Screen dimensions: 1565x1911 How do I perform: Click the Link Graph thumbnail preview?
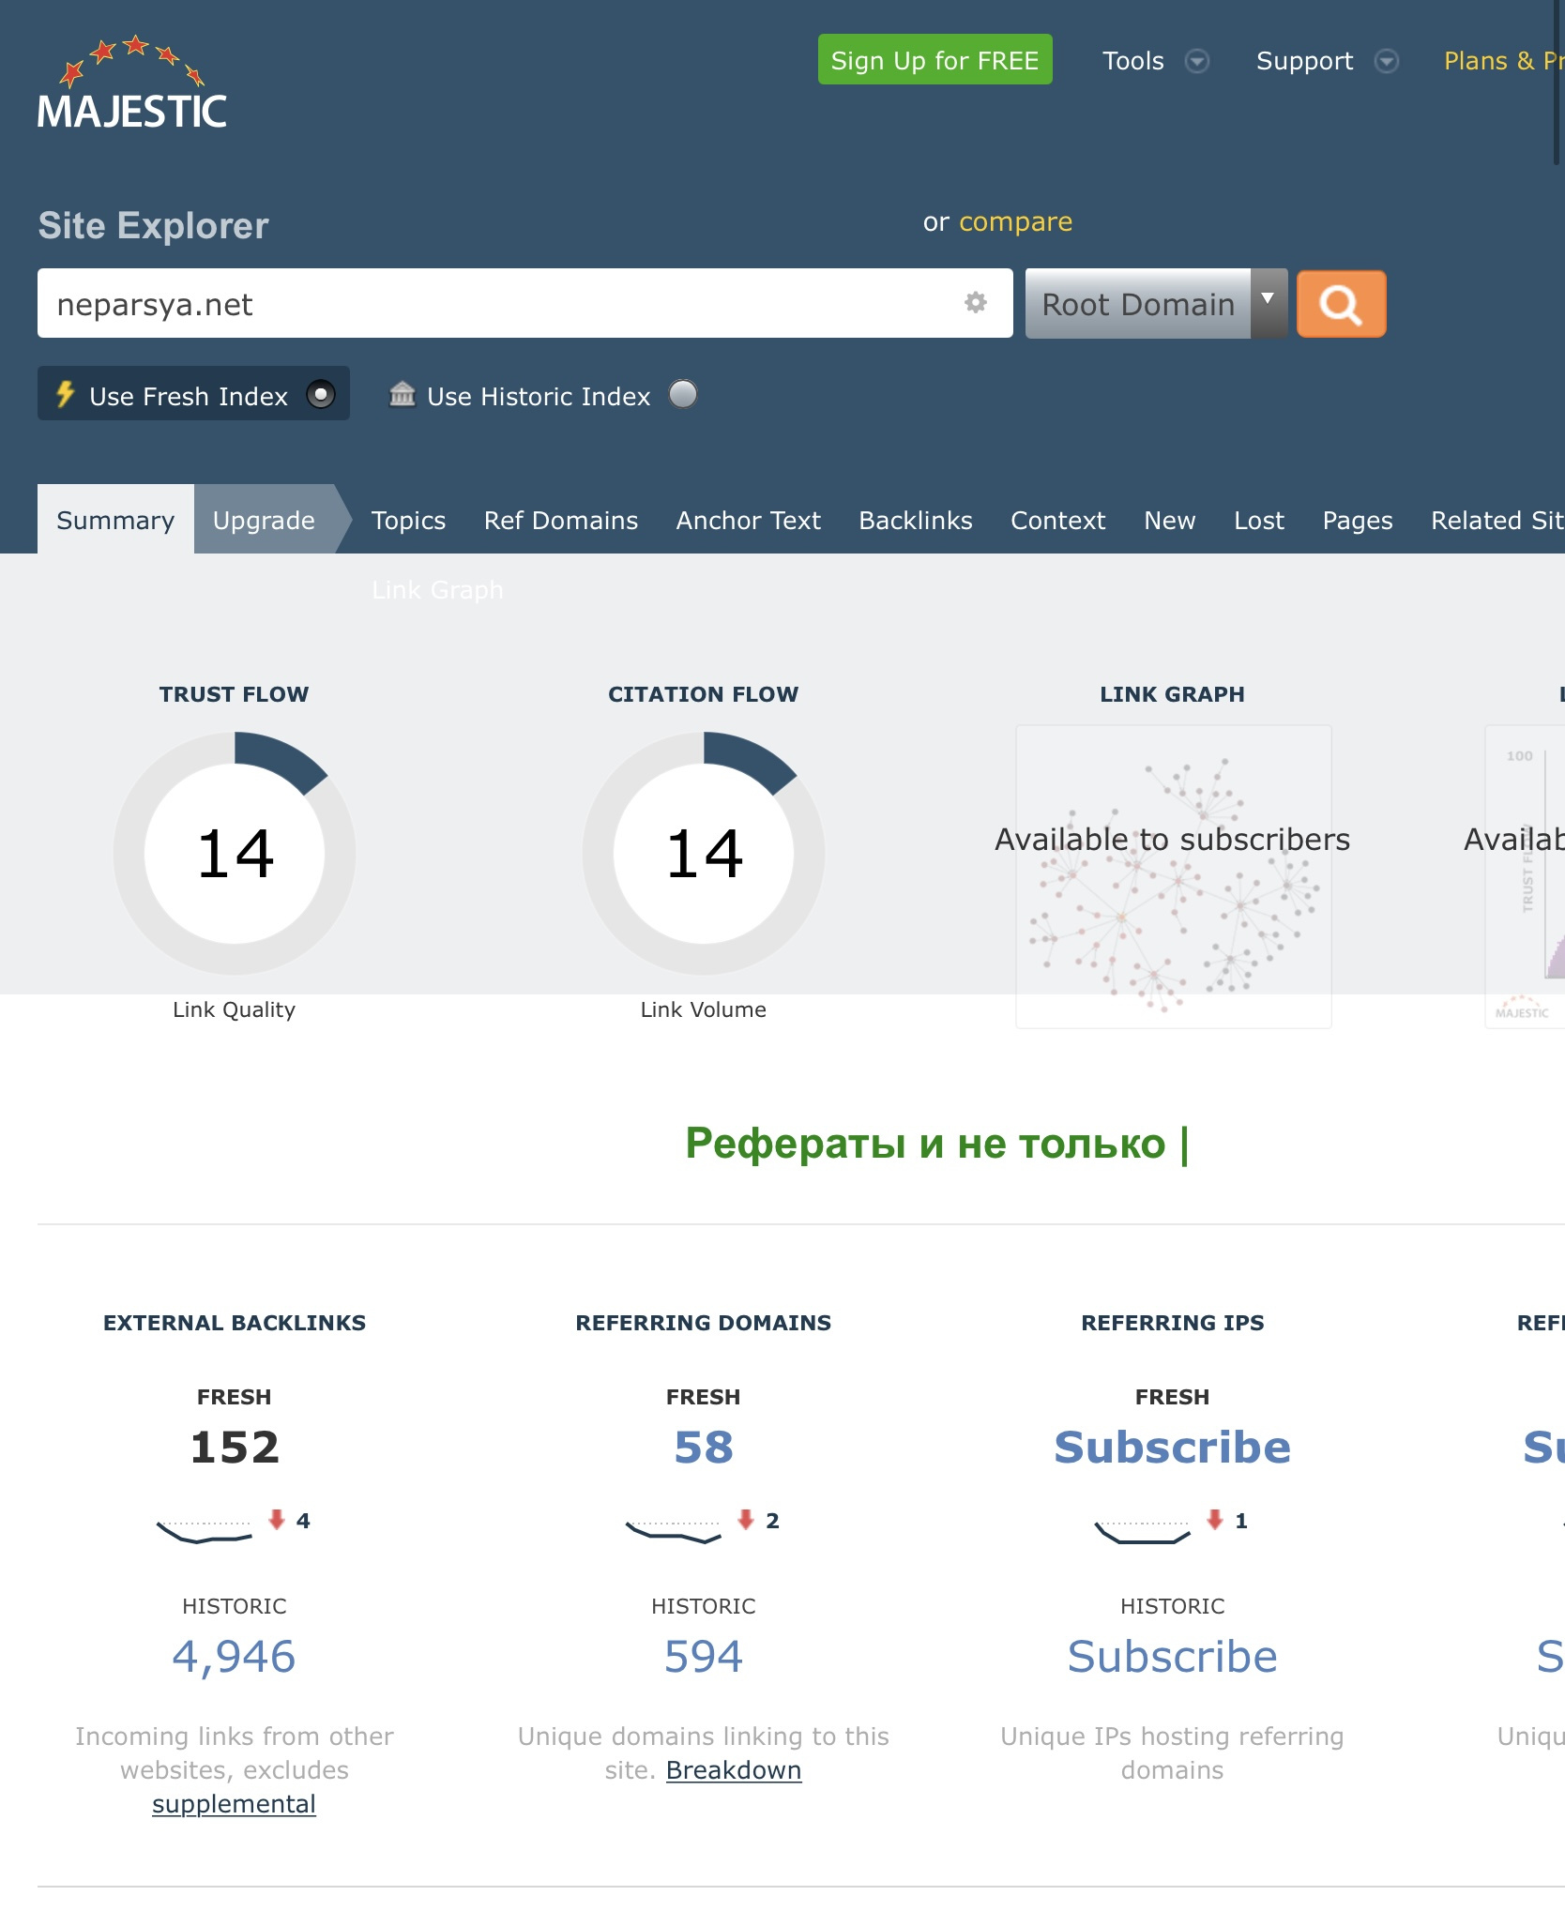(1173, 876)
